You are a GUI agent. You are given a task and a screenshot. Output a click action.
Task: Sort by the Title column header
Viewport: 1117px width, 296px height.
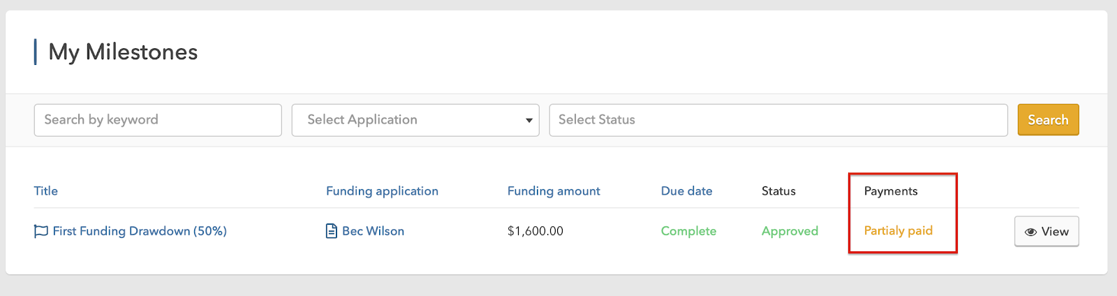46,191
